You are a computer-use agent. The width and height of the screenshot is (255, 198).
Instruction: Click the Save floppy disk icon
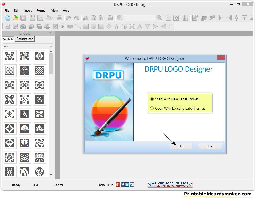click(33, 18)
